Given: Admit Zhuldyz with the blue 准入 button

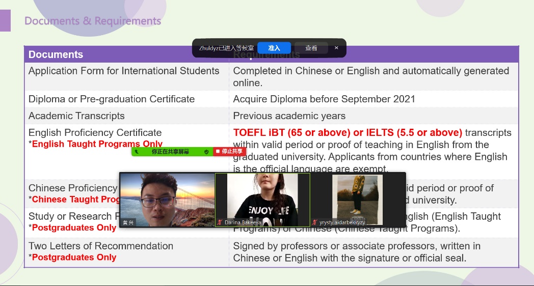Looking at the screenshot, I should point(274,48).
